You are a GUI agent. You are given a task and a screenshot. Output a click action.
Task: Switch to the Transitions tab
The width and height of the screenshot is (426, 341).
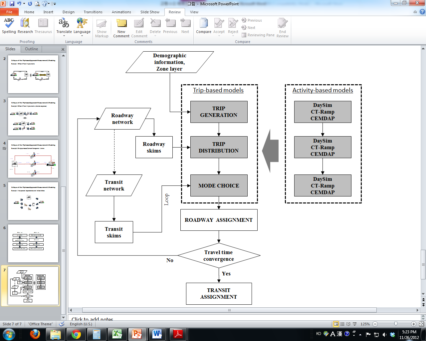pyautogui.click(x=93, y=12)
